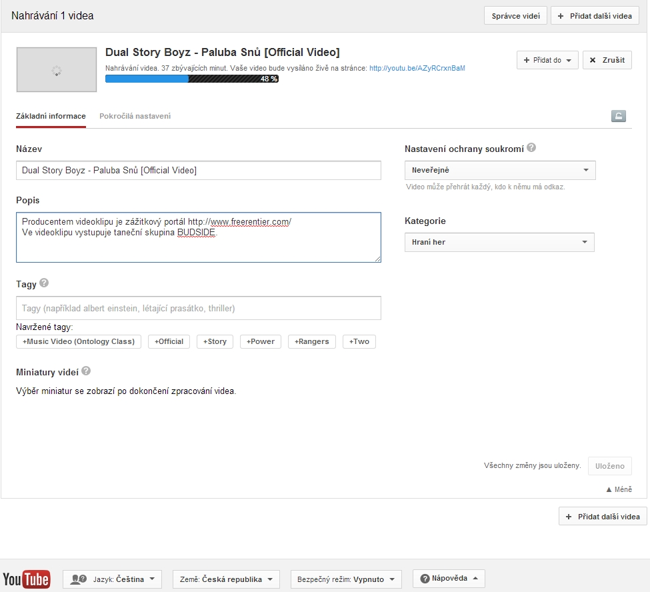Add suggested tag Story
650x592 pixels.
pos(215,341)
